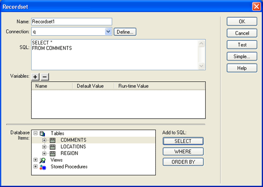
Task: Expand the LOCATIONS table node
Action: click(44, 147)
